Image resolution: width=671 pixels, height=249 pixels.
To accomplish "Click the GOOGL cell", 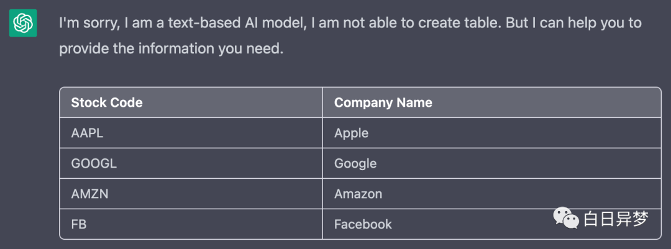I will [191, 163].
